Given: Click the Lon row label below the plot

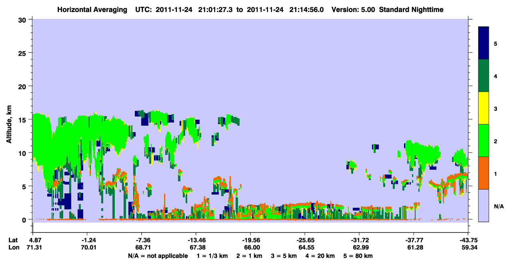Looking at the screenshot, I should (x=14, y=248).
